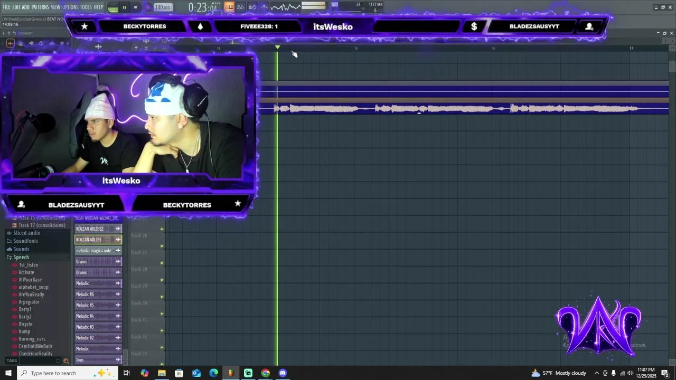This screenshot has width=676, height=380.
Task: Click the oscilloscope waveform display in the toolbar
Action: coord(285,7)
